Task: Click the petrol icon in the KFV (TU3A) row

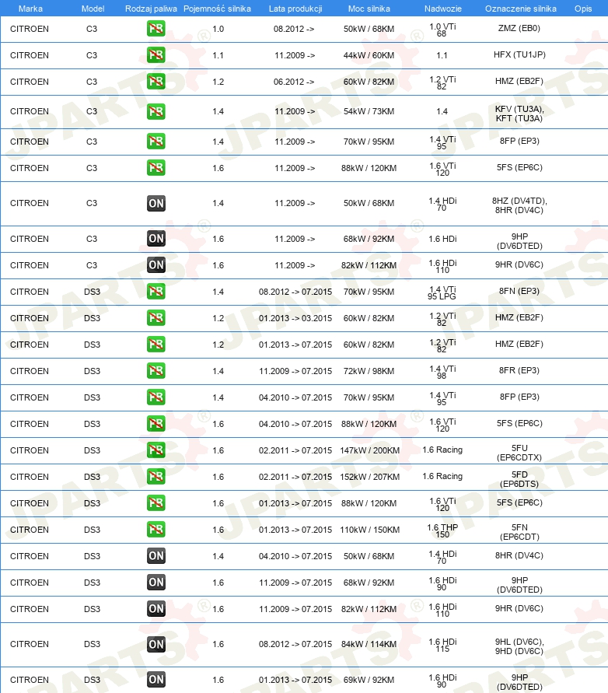Action: tap(156, 111)
